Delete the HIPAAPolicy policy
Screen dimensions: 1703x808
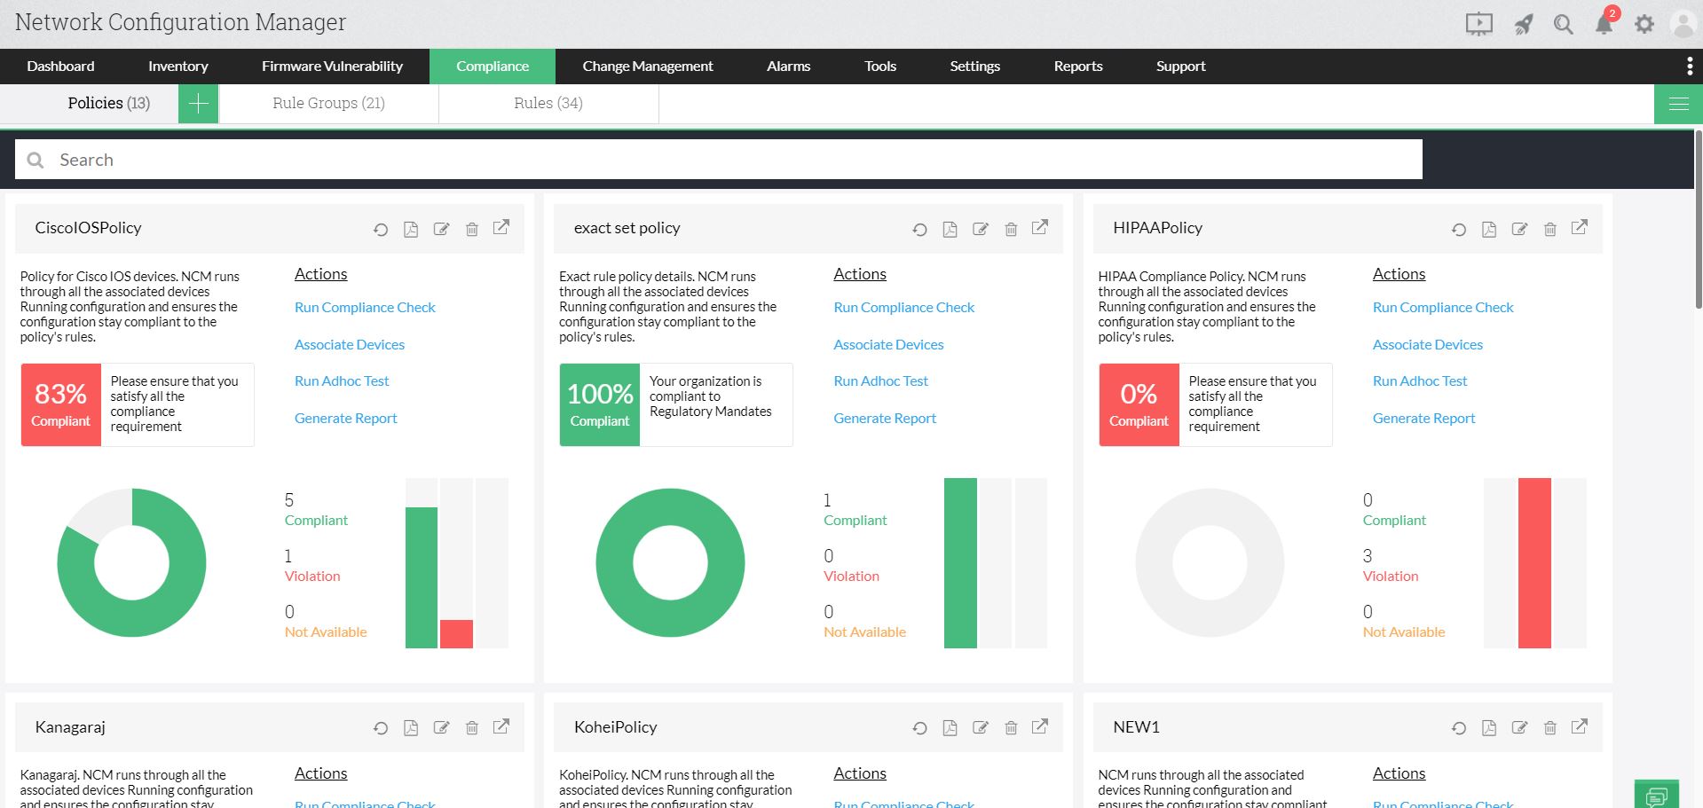1550,230
